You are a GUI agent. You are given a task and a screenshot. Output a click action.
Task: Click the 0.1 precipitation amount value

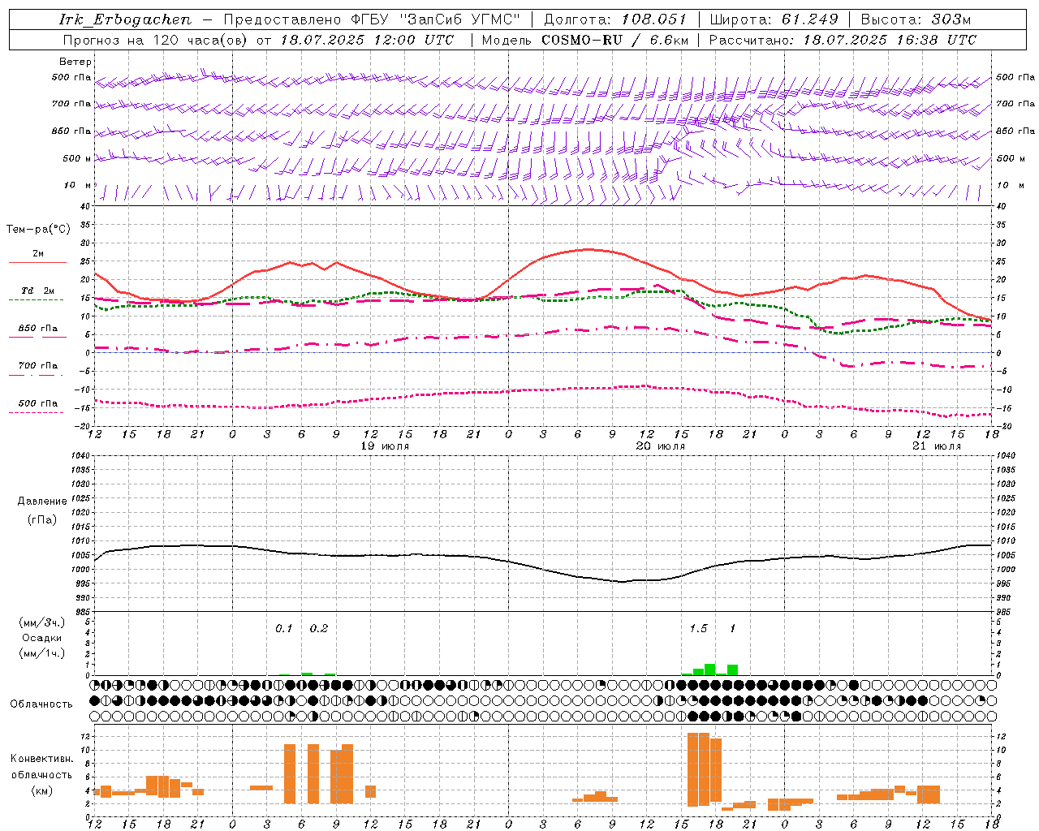283,628
